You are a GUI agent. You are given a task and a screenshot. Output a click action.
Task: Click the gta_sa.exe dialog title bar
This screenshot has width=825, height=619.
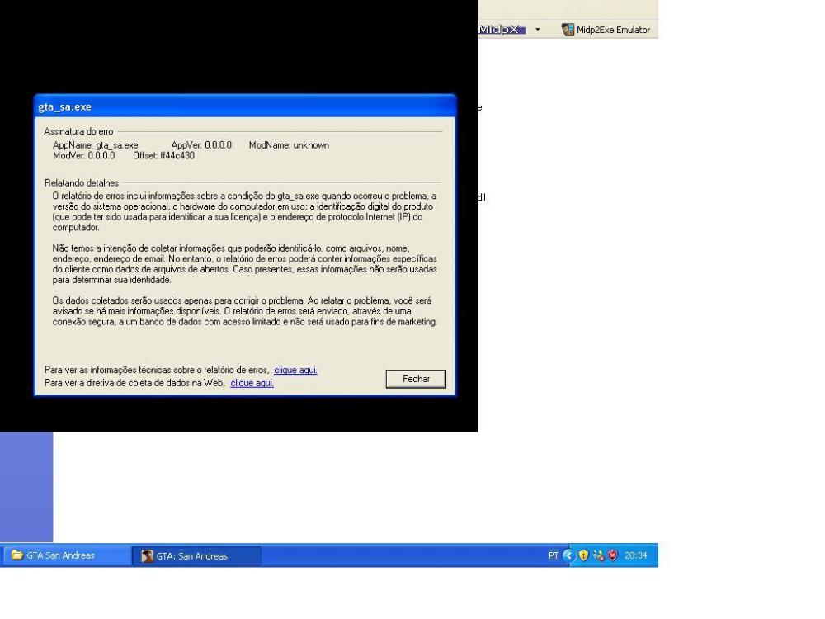coord(245,106)
